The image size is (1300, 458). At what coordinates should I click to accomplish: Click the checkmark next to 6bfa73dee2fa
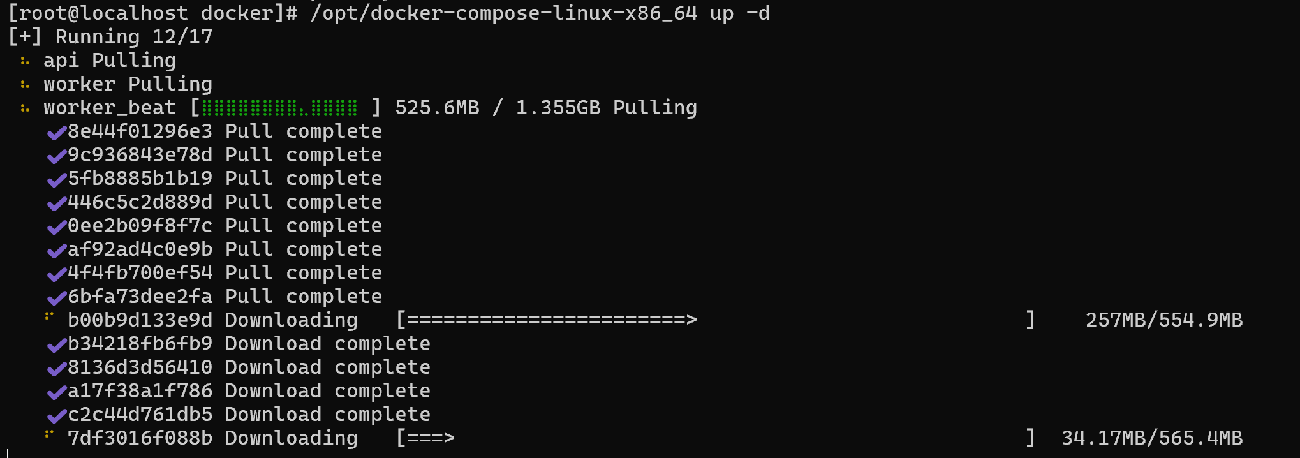point(57,298)
